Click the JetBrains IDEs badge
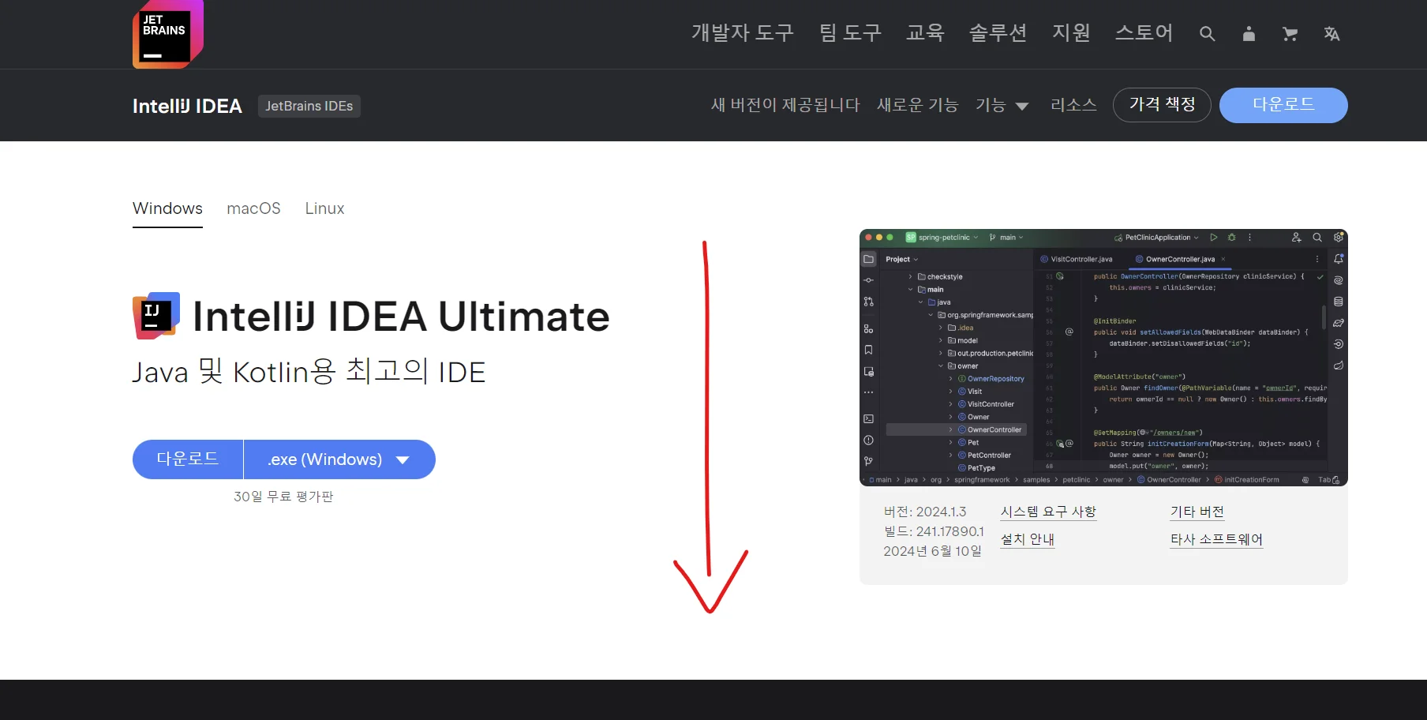This screenshot has width=1427, height=720. pyautogui.click(x=309, y=106)
